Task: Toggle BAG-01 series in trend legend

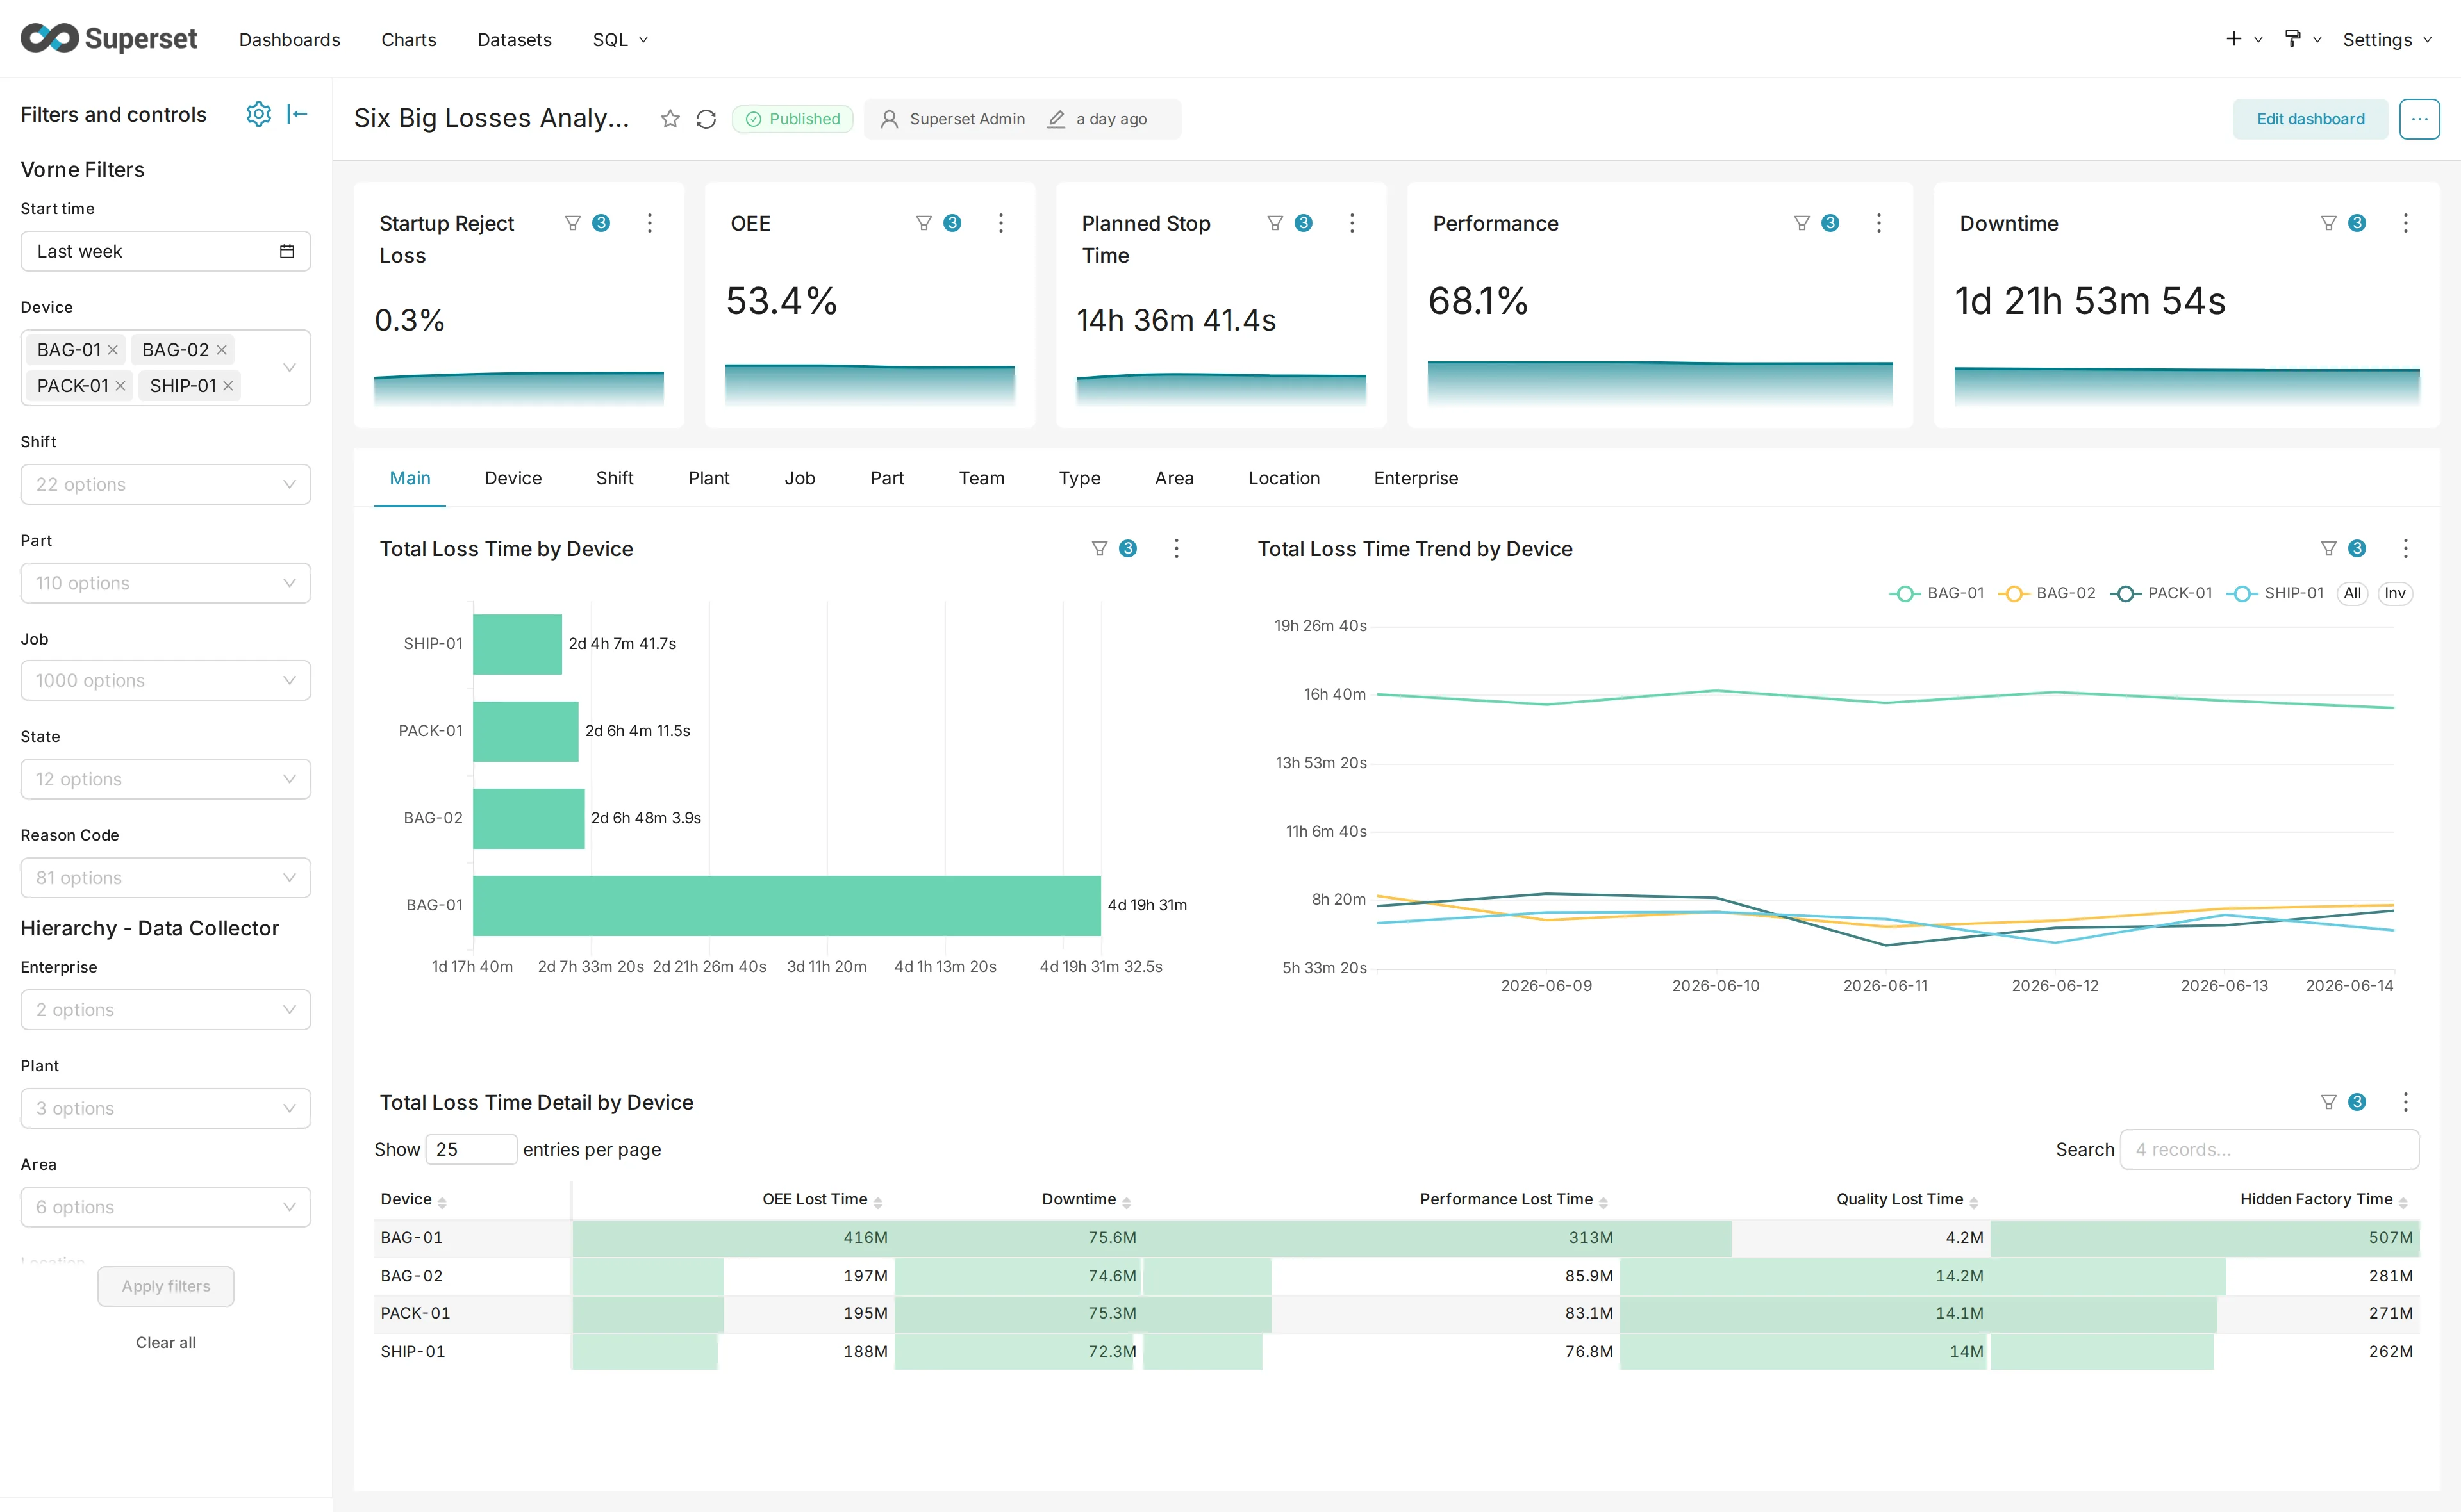Action: [1937, 593]
